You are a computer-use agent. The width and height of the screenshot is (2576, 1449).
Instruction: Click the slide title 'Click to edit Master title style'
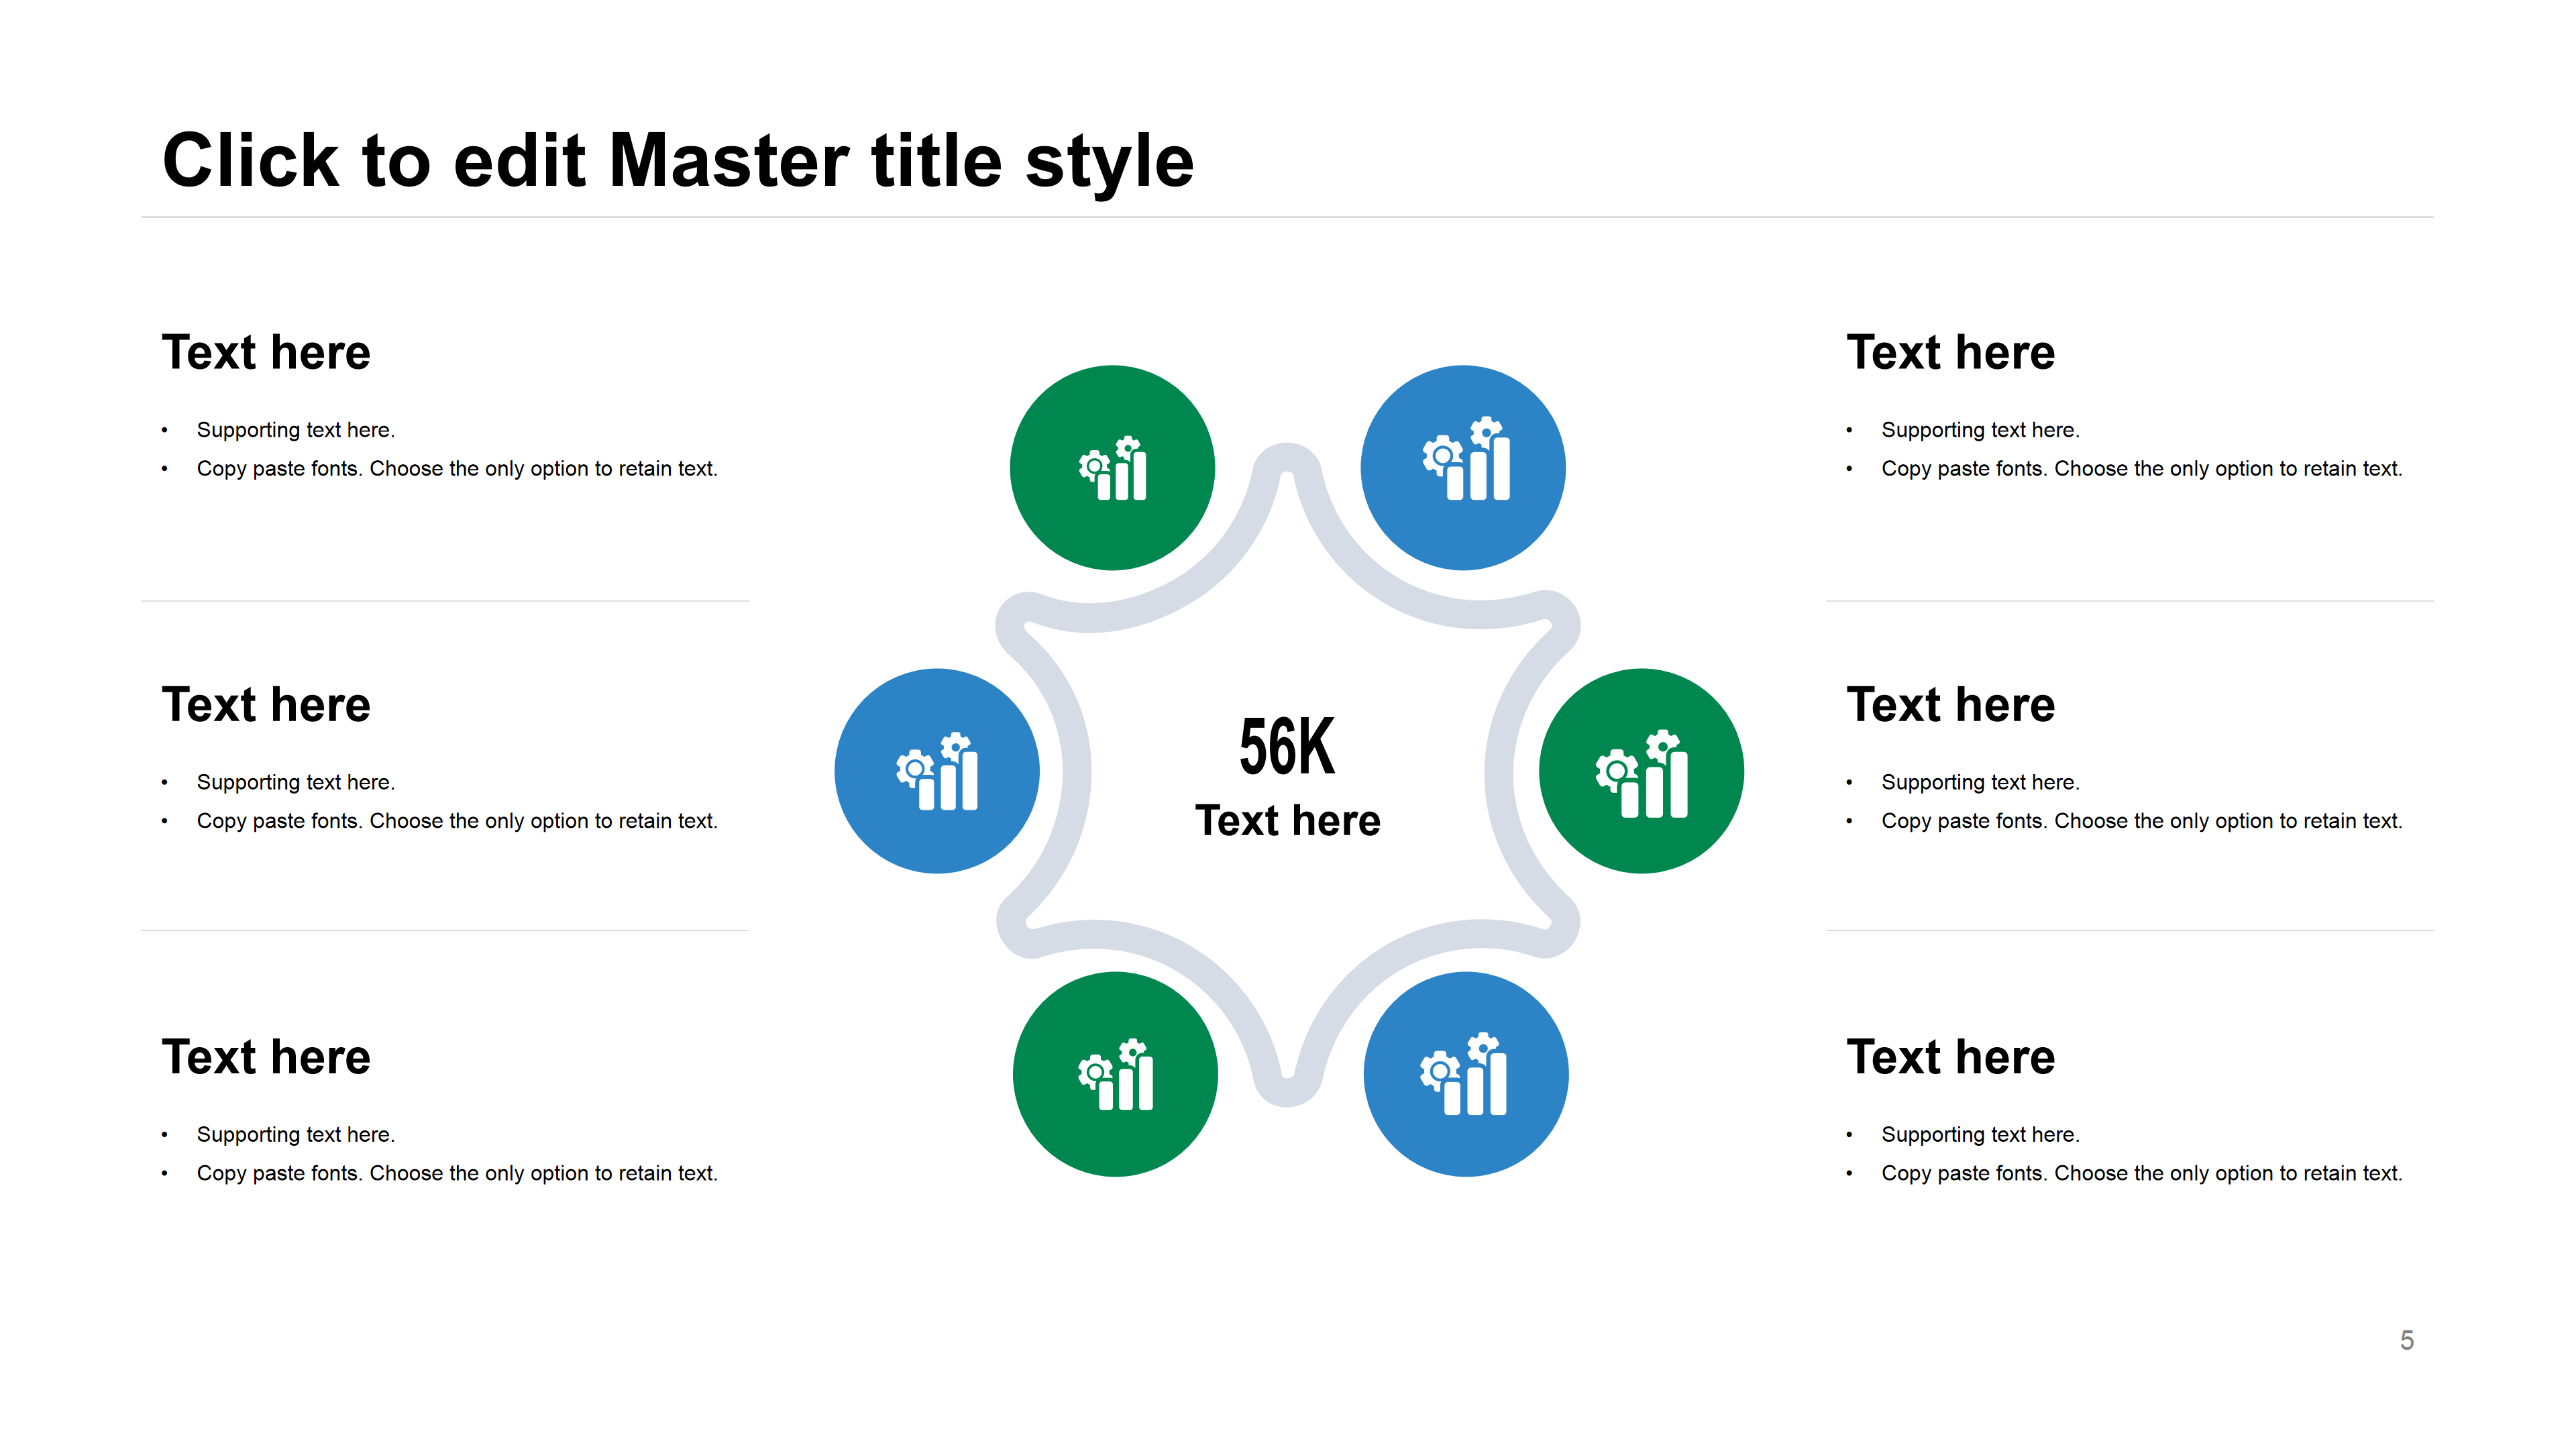click(678, 161)
